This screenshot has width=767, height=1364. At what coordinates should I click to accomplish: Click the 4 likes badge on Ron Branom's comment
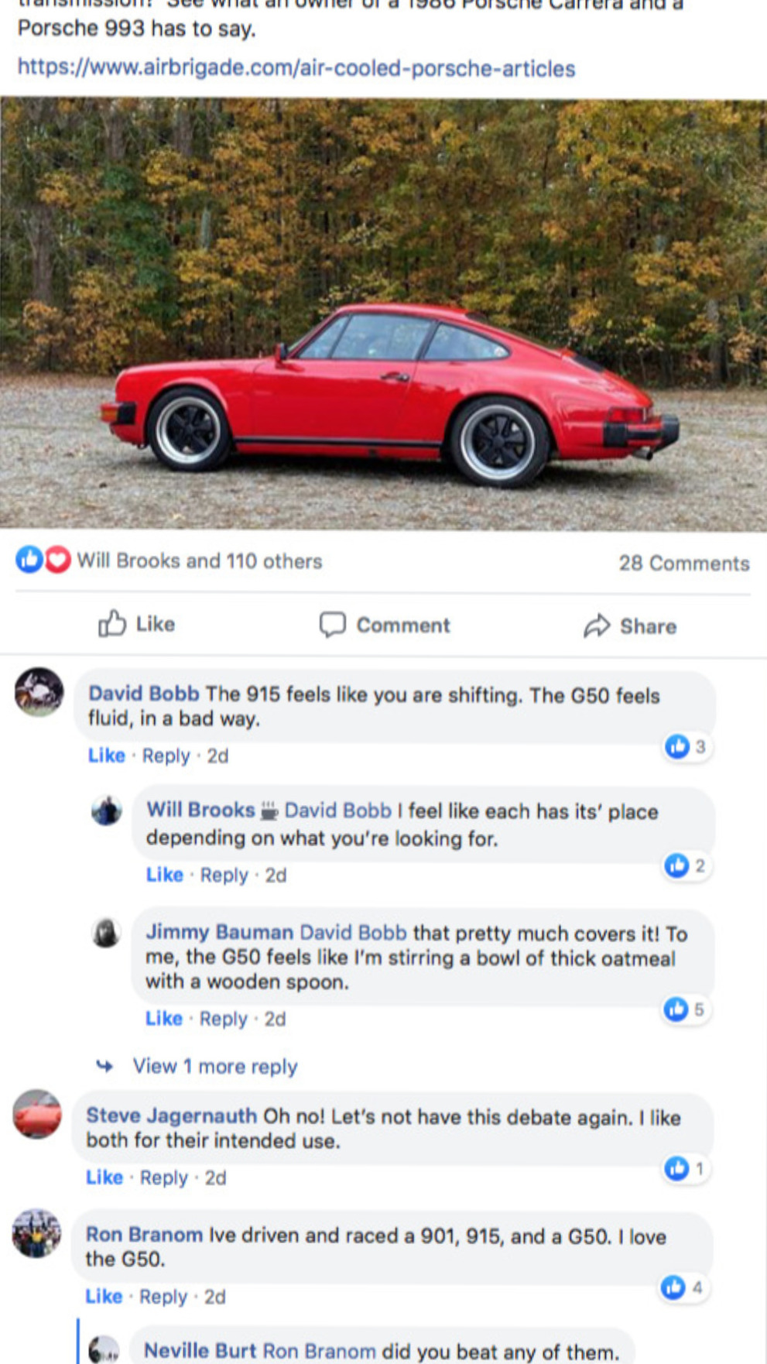(683, 1287)
